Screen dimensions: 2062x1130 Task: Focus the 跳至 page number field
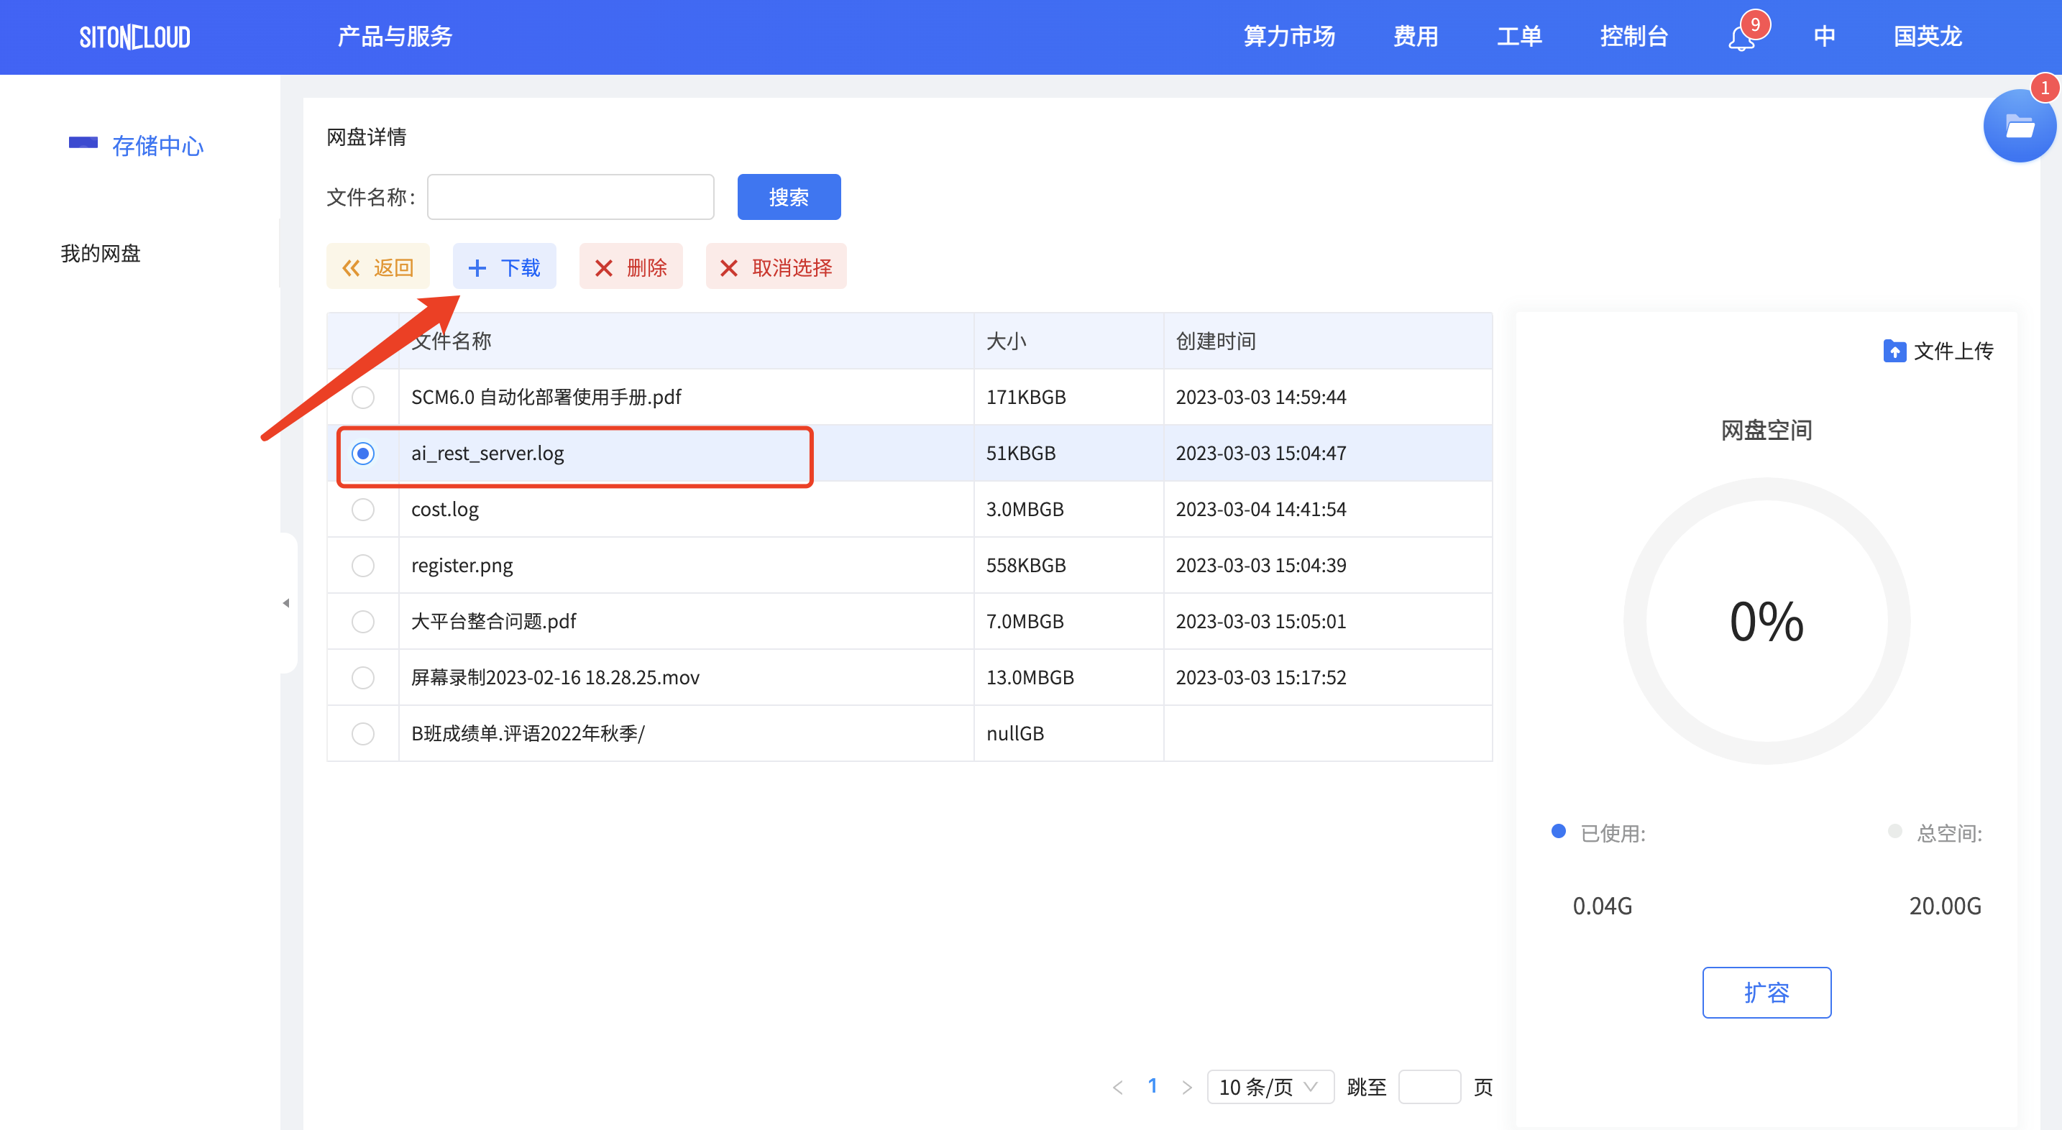click(1429, 1087)
